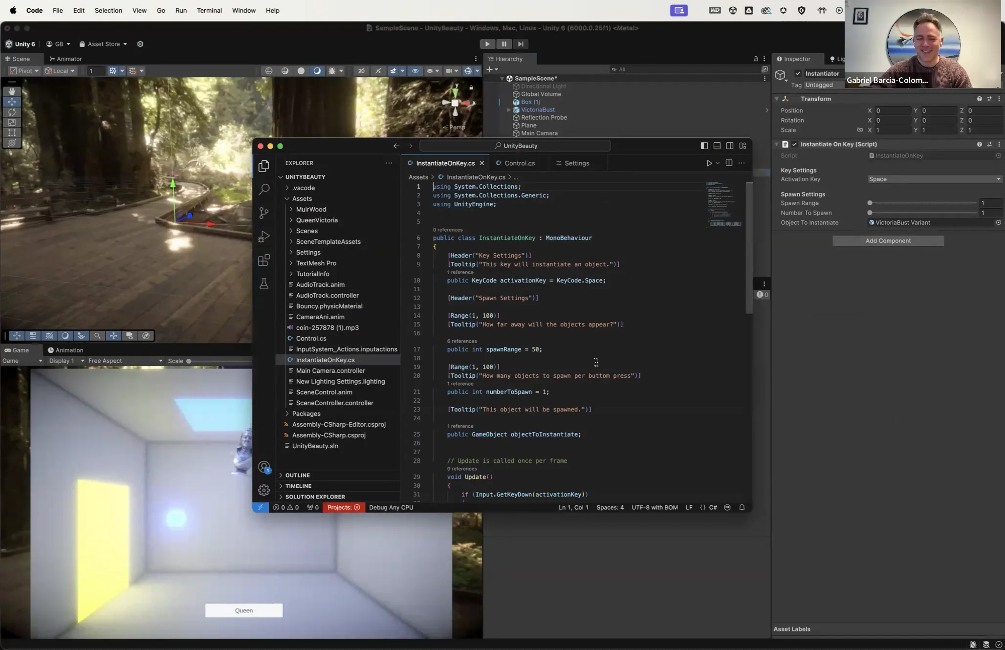Open the Terminal menu in macOS menu bar
This screenshot has width=1005, height=650.
(209, 10)
